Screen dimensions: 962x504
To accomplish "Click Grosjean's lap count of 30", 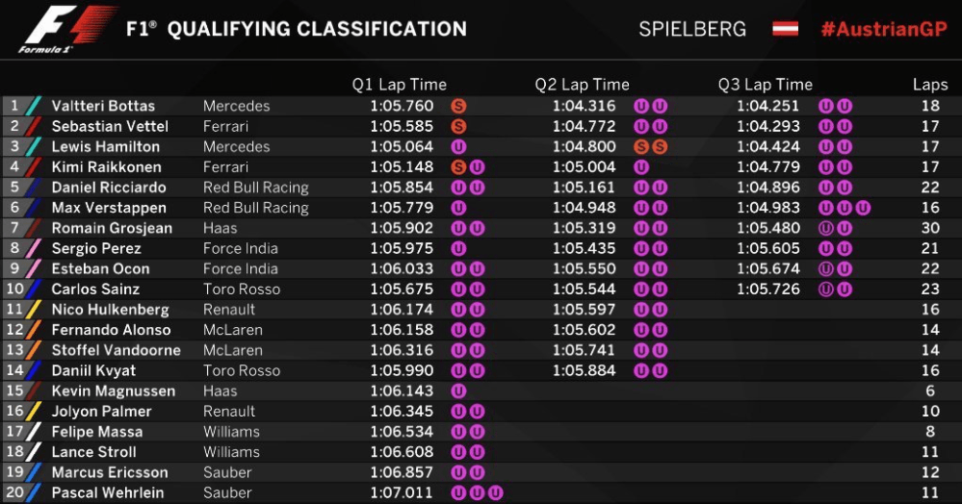I will point(930,228).
